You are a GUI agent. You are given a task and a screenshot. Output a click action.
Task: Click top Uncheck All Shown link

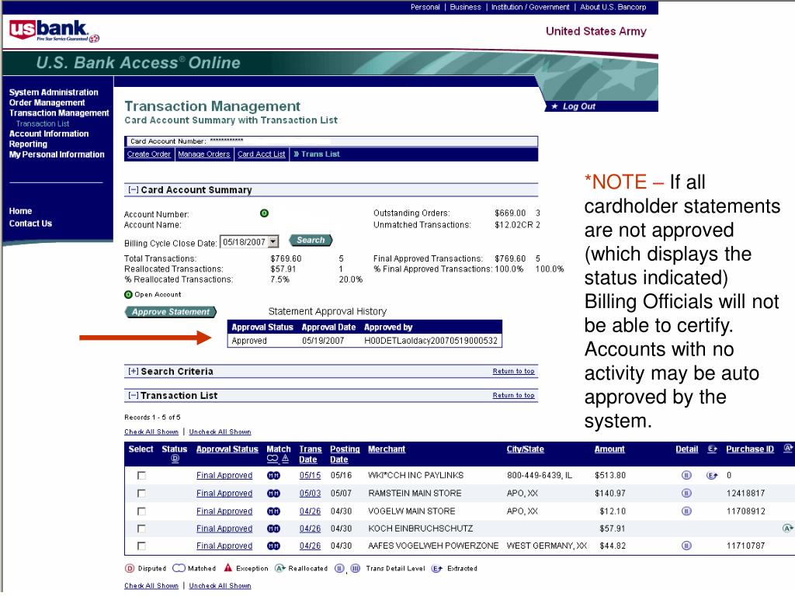pyautogui.click(x=220, y=431)
